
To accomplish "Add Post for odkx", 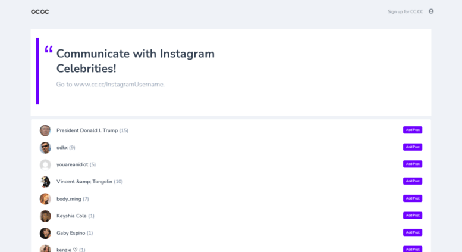I will point(413,147).
